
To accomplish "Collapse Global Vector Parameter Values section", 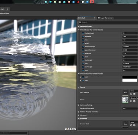I will (79, 74).
